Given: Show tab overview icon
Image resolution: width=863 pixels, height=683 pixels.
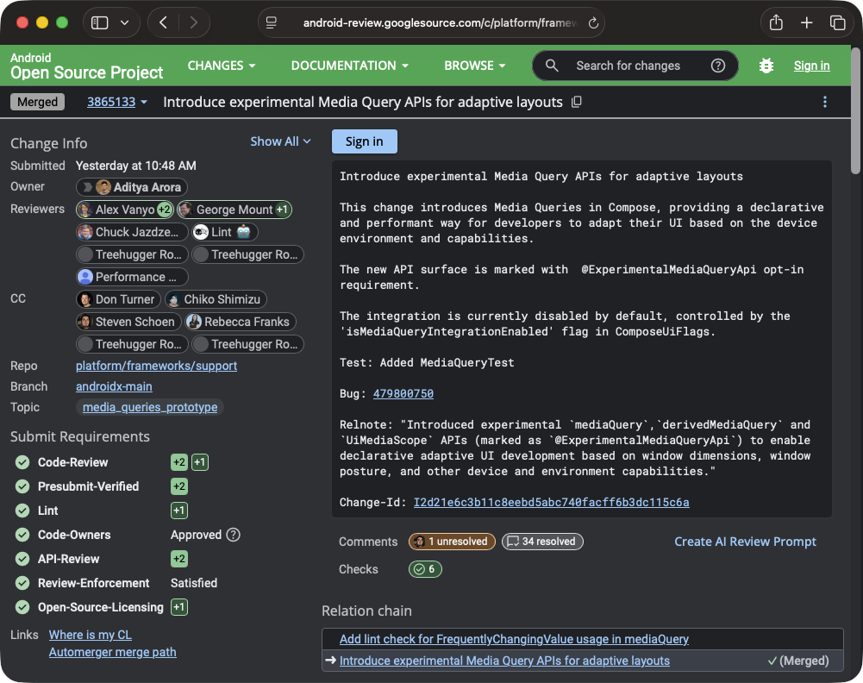Looking at the screenshot, I should [837, 22].
